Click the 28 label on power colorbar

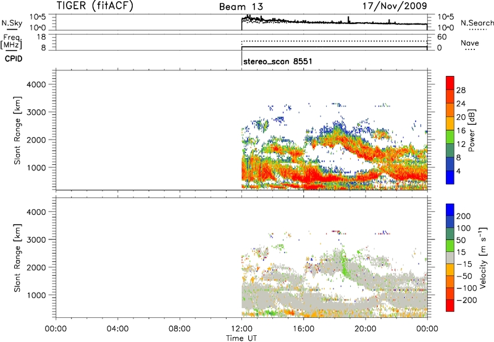461,90
